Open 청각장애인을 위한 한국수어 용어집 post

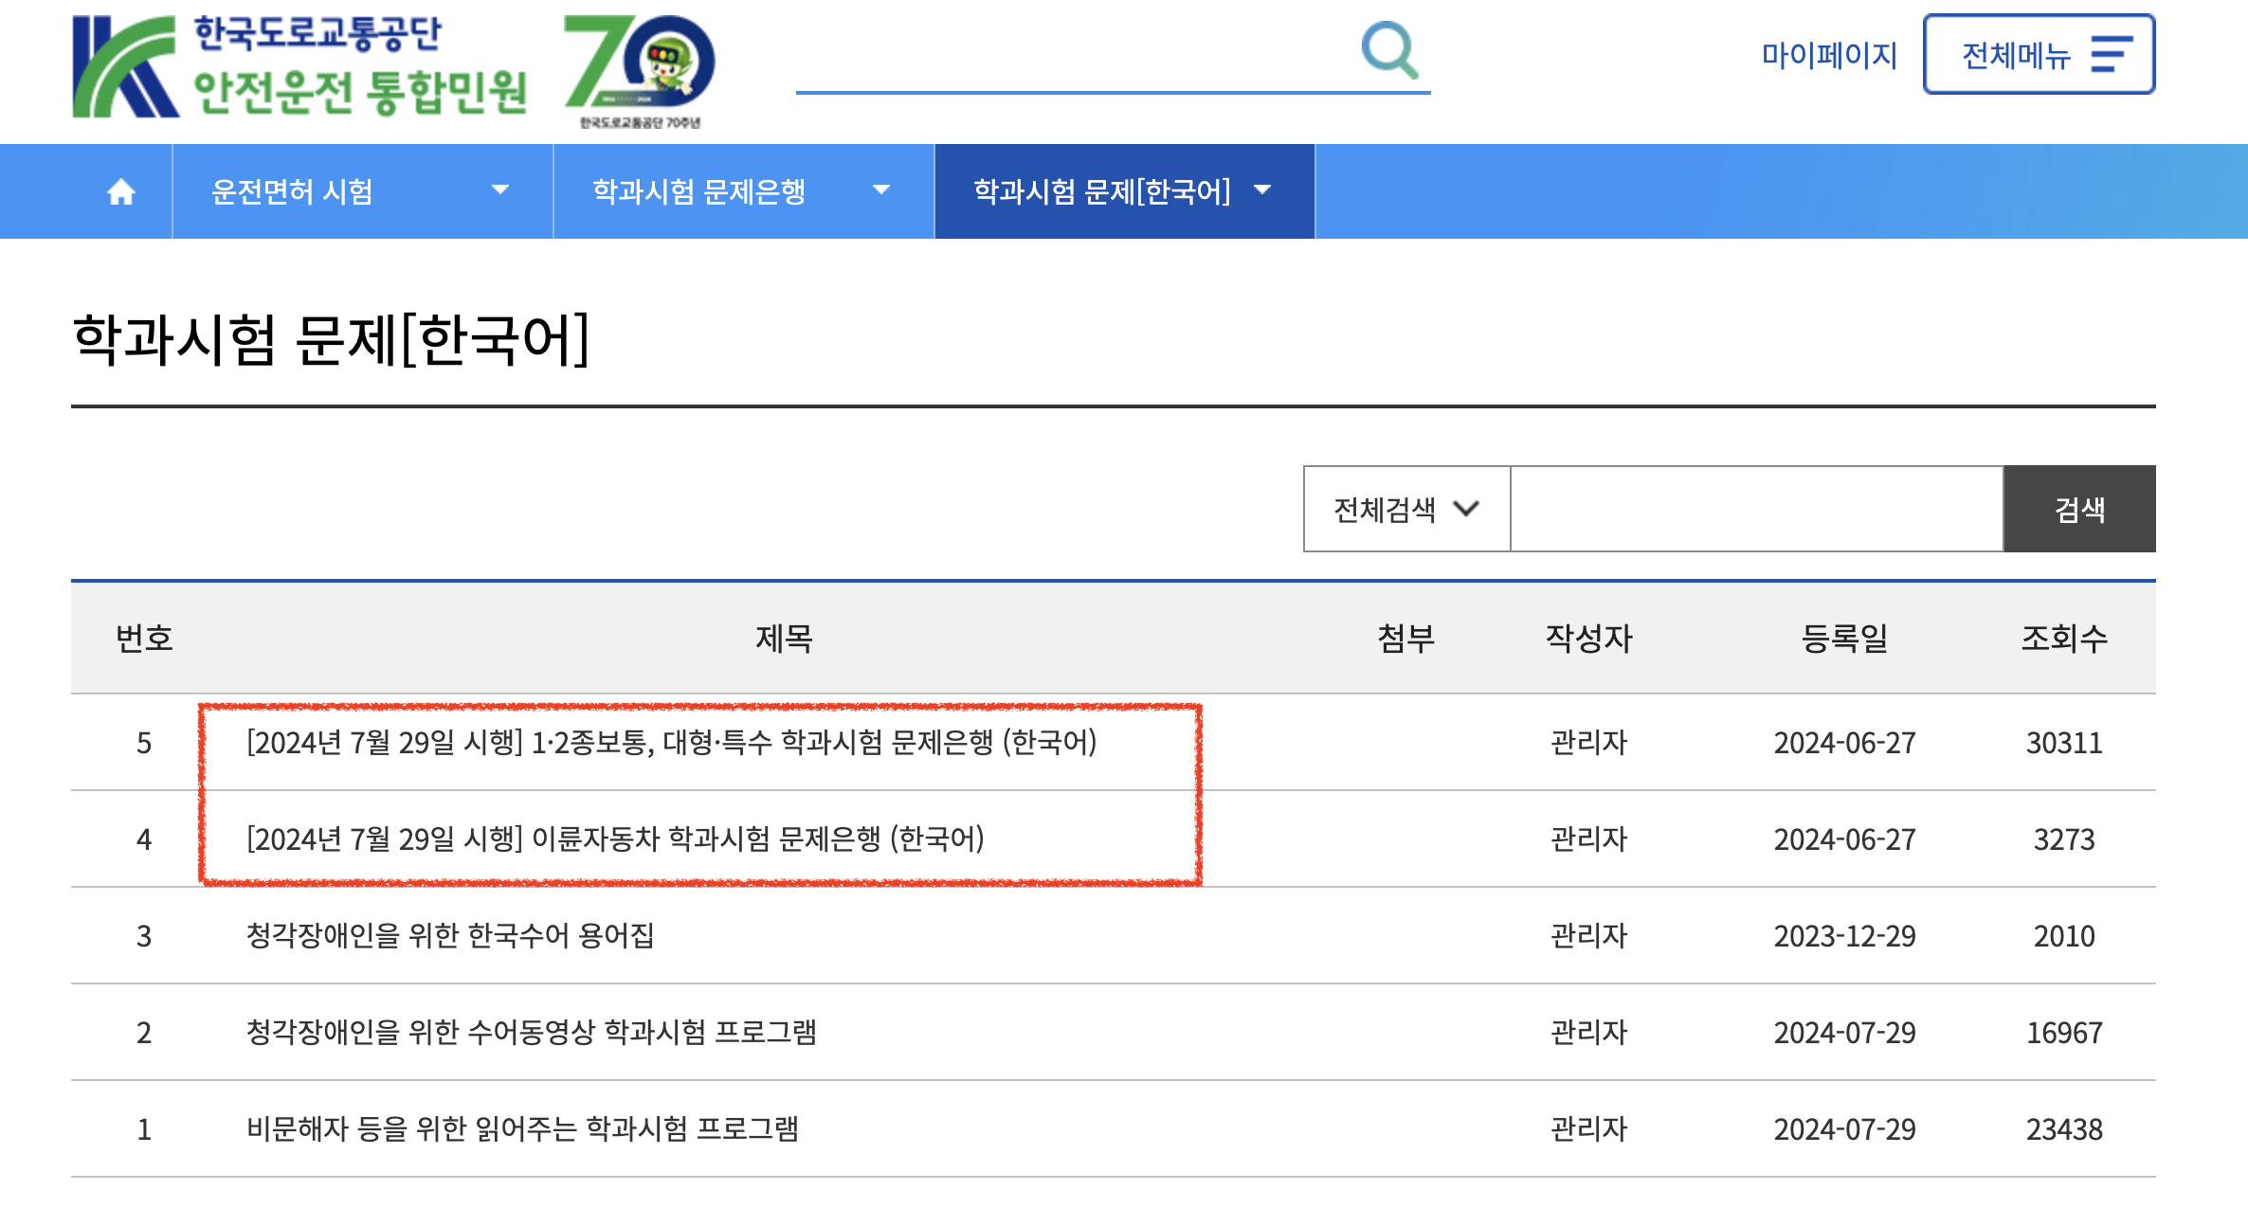(450, 936)
